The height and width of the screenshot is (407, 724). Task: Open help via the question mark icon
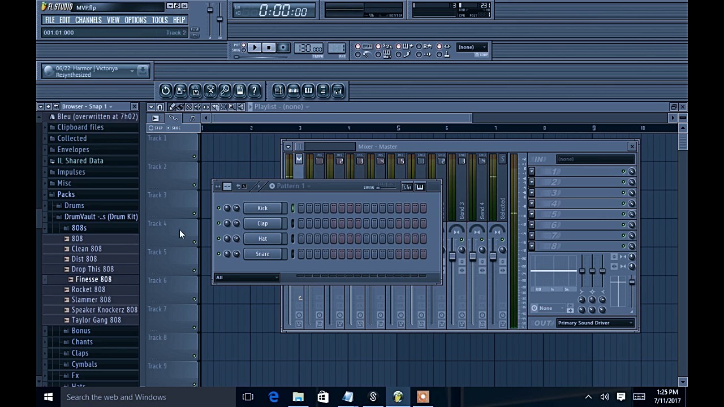(254, 90)
